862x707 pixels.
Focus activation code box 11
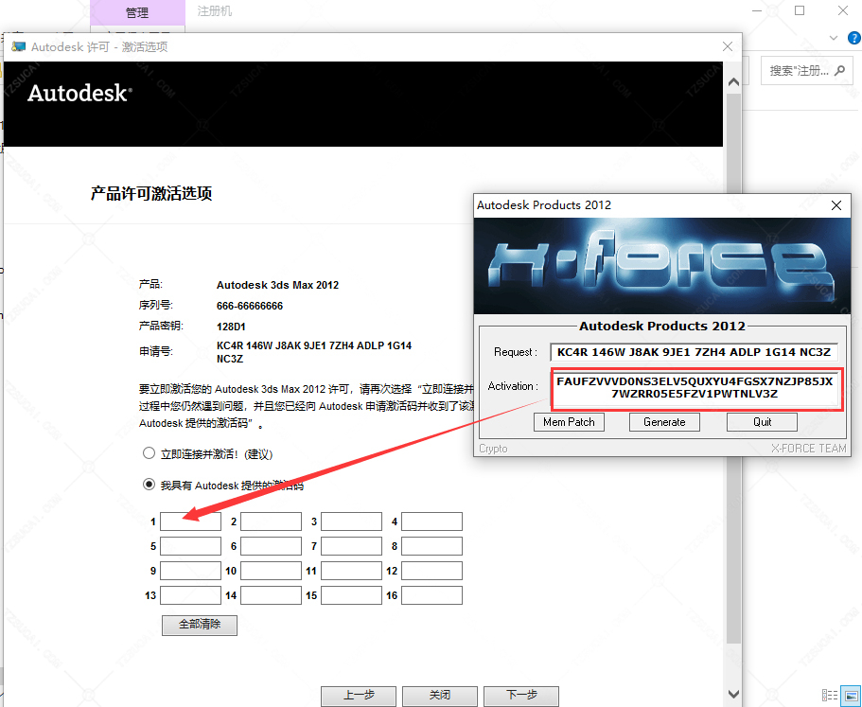[x=351, y=571]
